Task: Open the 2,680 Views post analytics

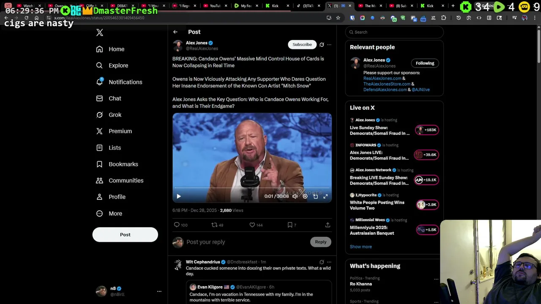Action: point(232,210)
